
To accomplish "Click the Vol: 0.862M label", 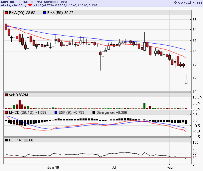I will click(18, 95).
